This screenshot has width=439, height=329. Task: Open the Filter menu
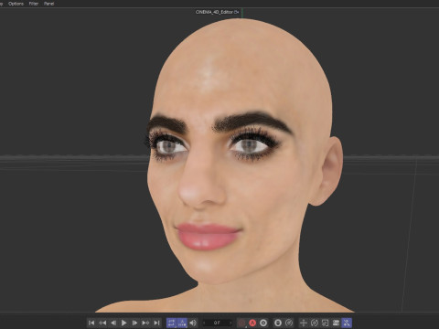pyautogui.click(x=34, y=4)
